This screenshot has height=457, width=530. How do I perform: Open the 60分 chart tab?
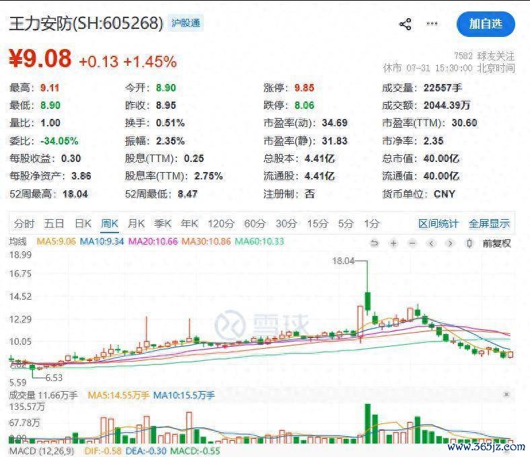(255, 224)
